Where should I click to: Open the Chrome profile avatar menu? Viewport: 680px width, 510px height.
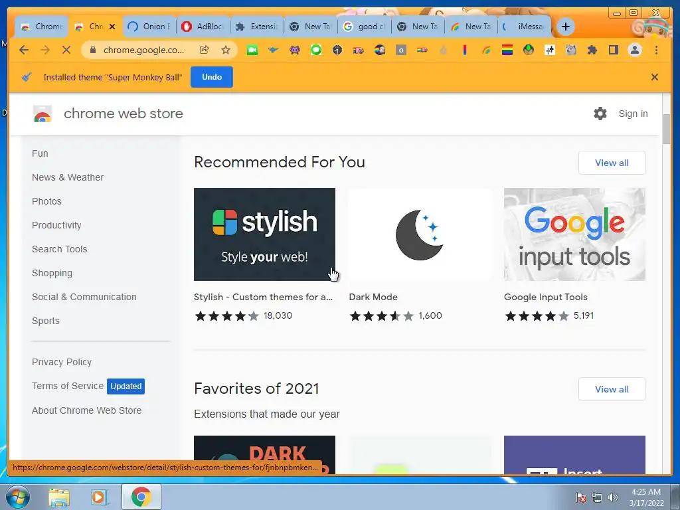tap(634, 50)
